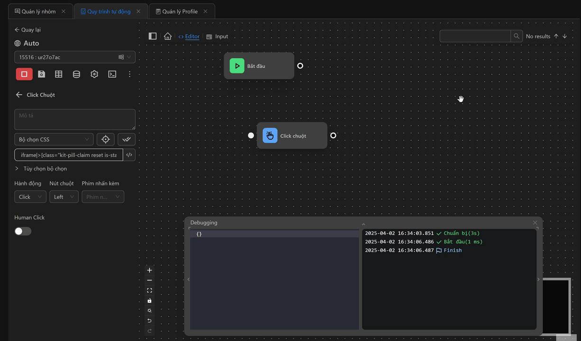
Task: Click the element picker crosshair button
Action: coord(105,139)
